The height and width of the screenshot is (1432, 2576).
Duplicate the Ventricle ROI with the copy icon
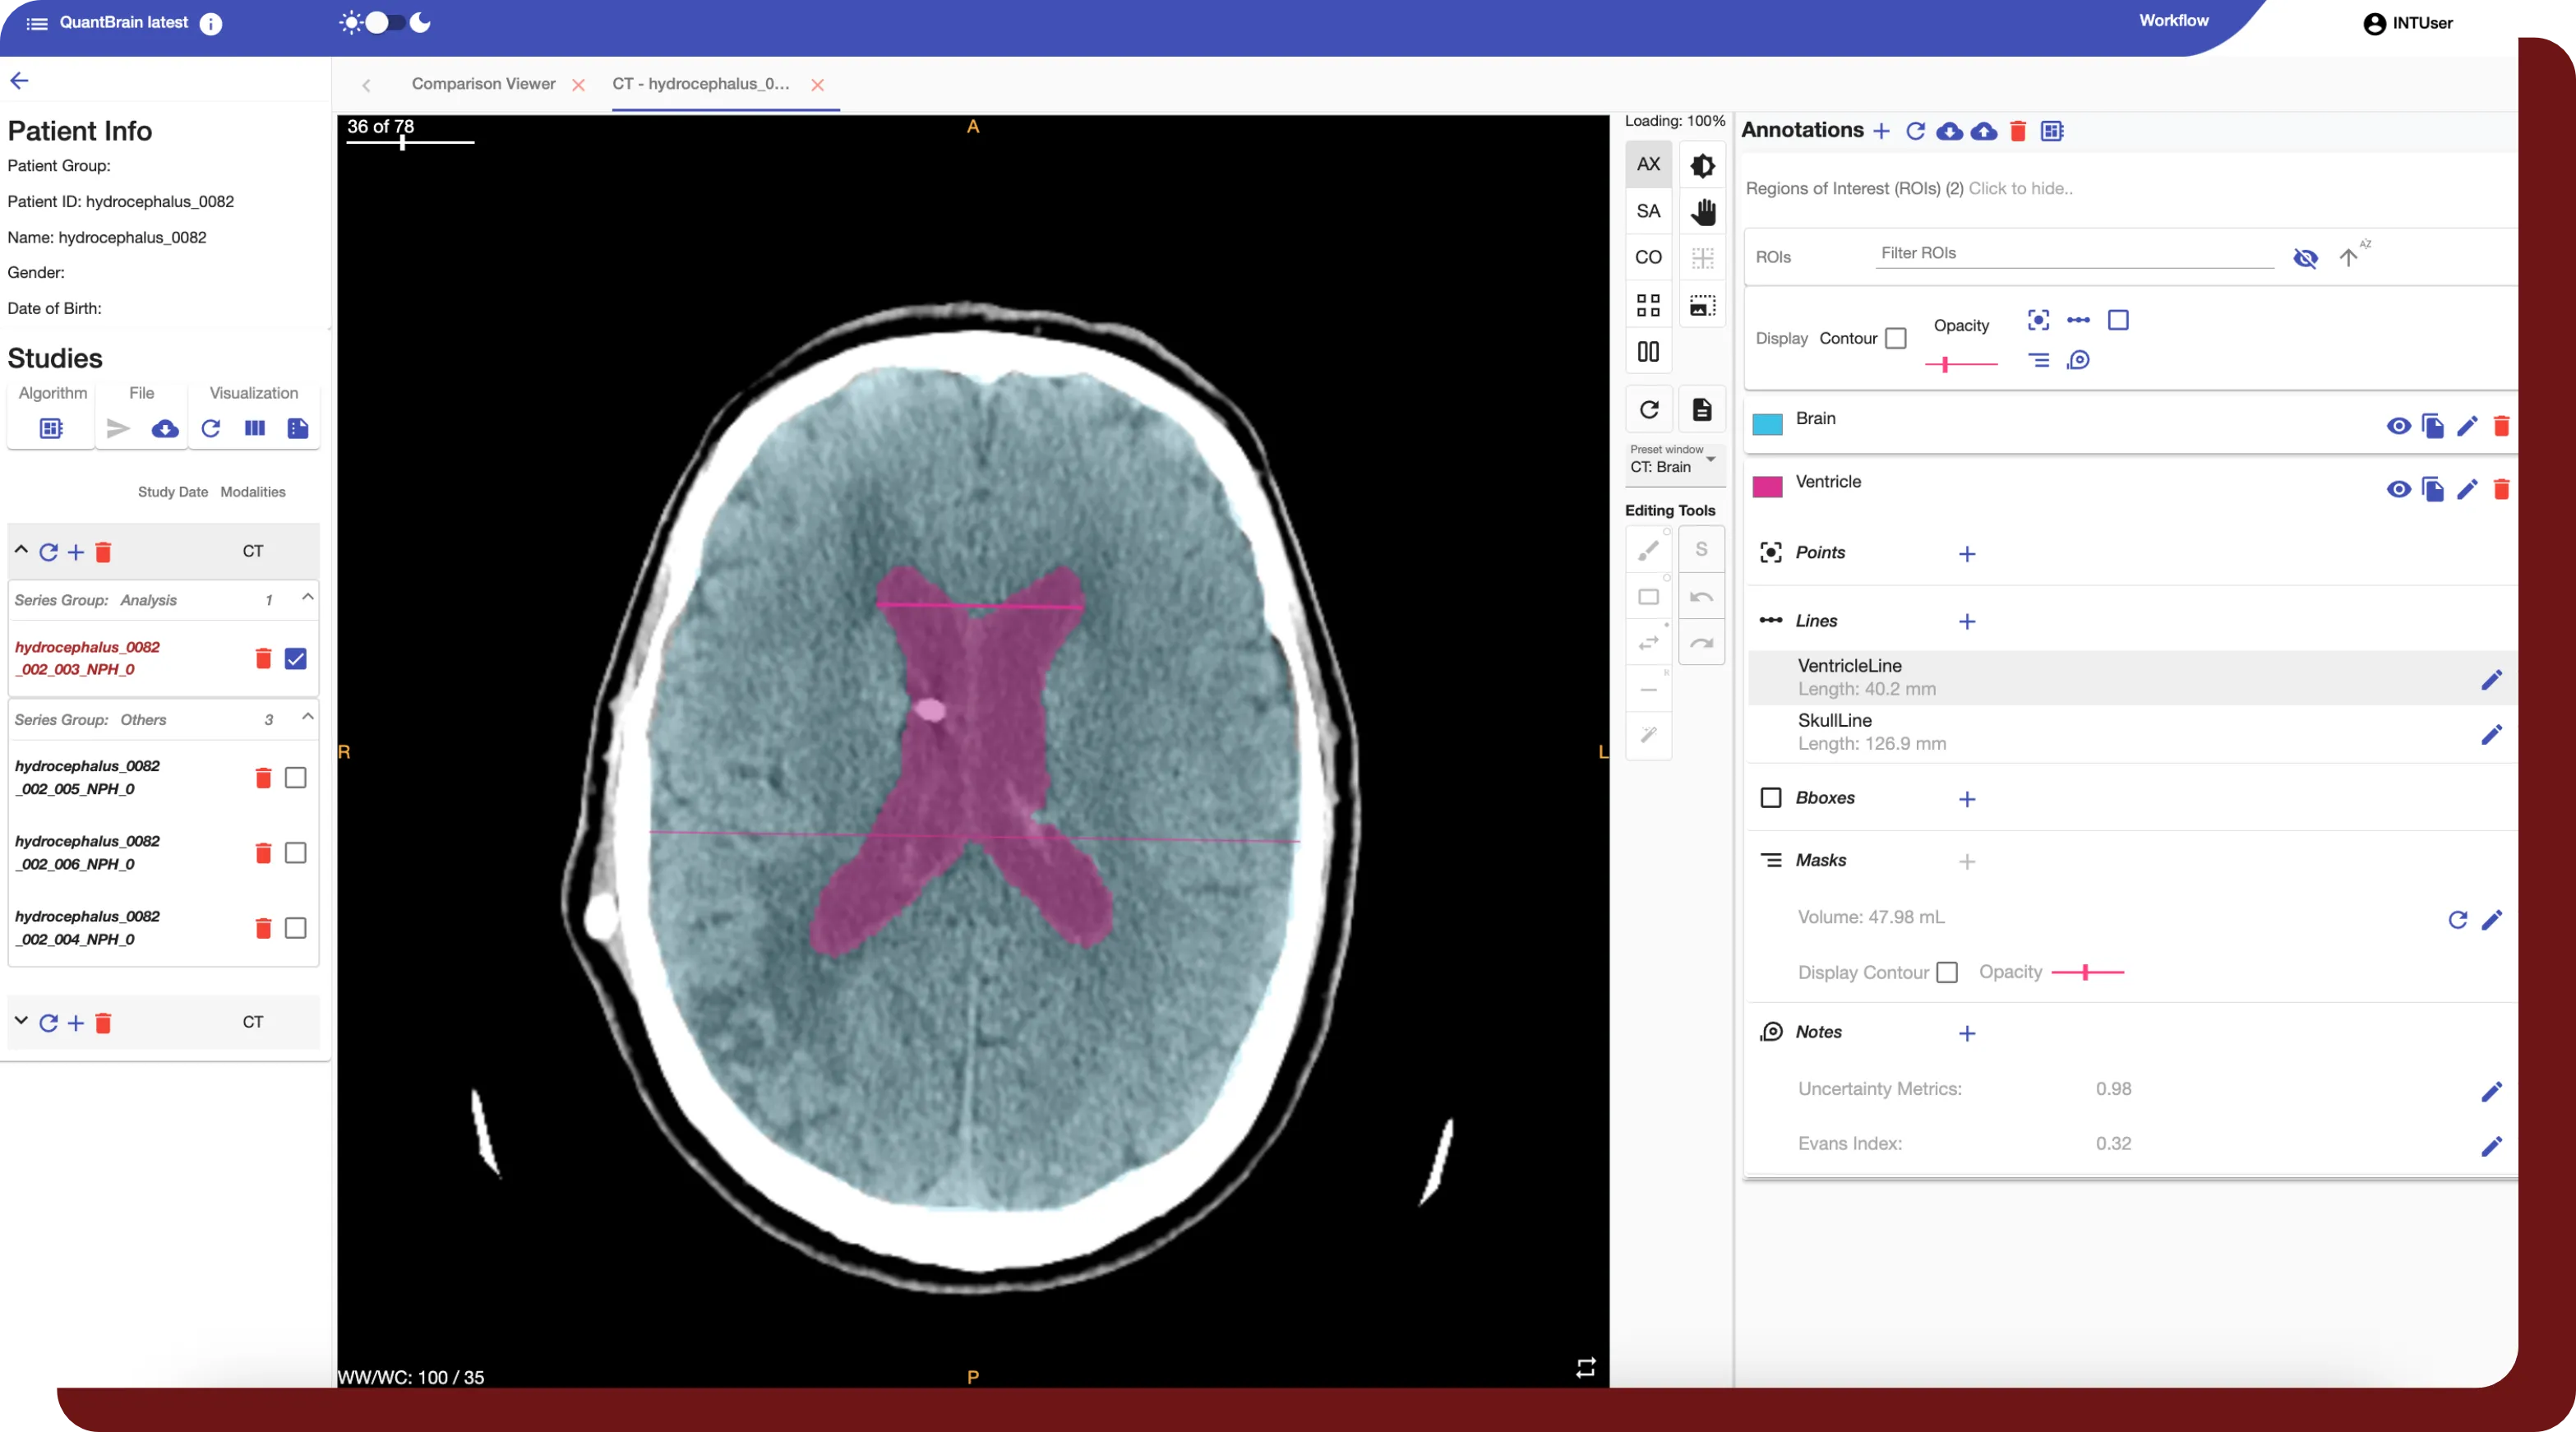[x=2432, y=490]
